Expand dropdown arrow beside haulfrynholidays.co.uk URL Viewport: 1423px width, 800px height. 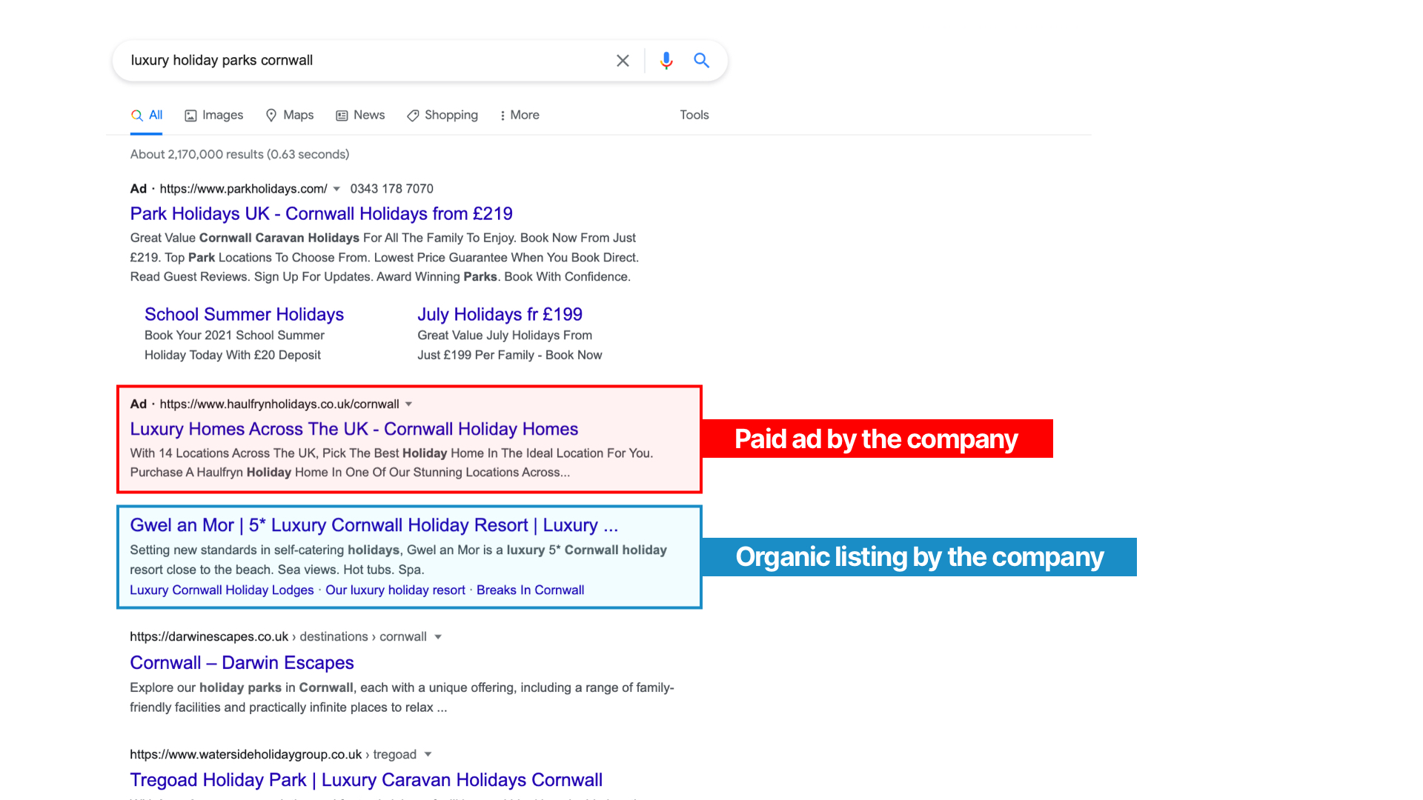tap(408, 404)
